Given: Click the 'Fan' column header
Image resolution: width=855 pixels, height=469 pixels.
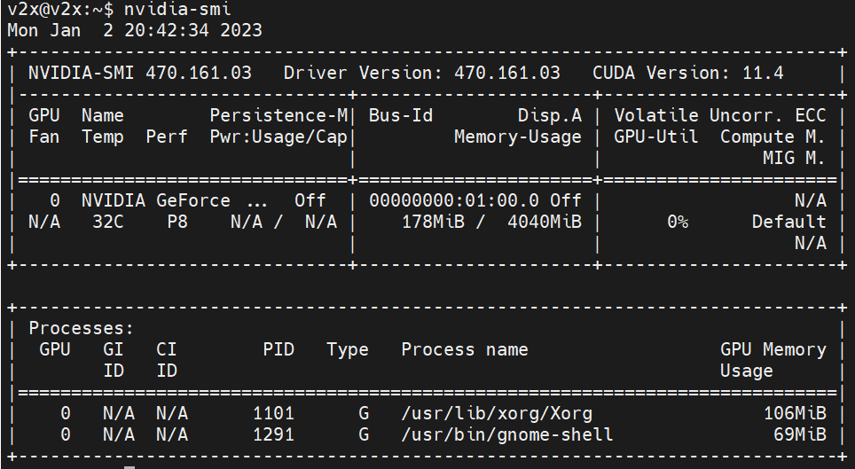Looking at the screenshot, I should tap(44, 137).
